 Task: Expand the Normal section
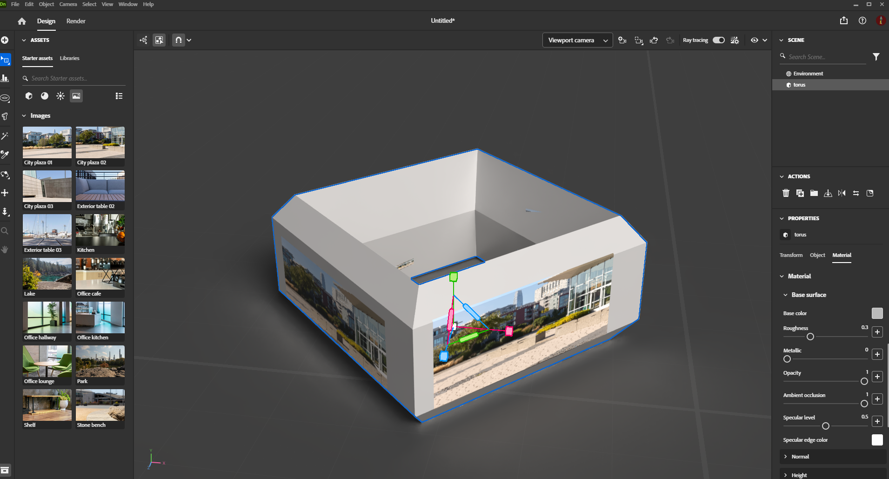(786, 457)
